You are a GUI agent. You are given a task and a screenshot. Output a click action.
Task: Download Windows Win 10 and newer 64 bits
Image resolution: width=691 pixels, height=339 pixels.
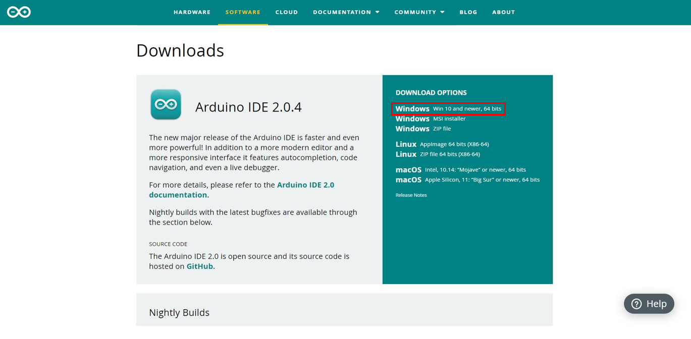coord(448,108)
